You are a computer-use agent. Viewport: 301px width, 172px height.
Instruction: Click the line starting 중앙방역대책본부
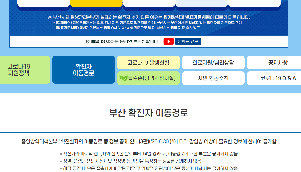pos(149,141)
